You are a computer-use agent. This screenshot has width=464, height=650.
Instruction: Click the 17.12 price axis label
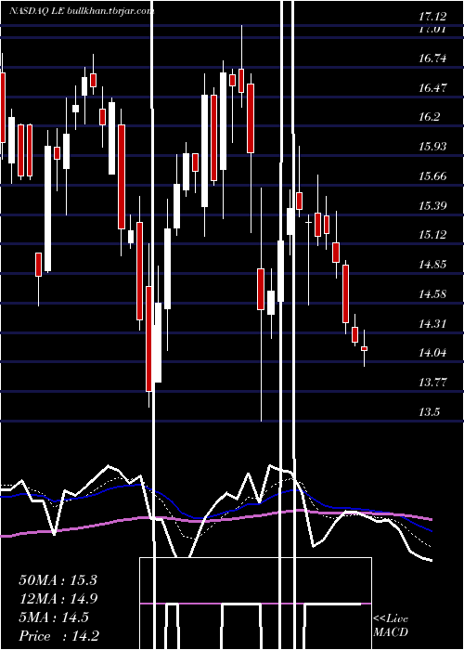pyautogui.click(x=432, y=17)
